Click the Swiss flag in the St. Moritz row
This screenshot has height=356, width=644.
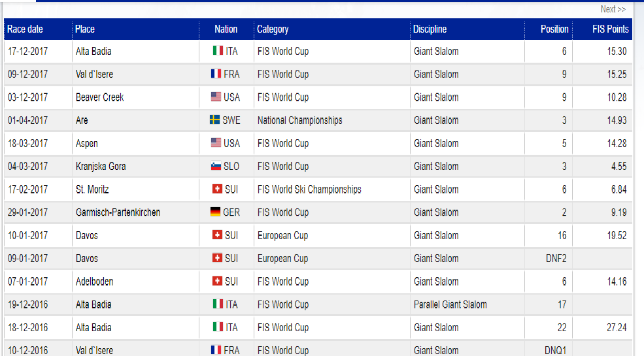[x=217, y=189]
